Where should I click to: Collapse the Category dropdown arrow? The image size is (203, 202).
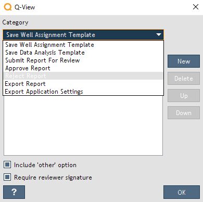click(159, 34)
